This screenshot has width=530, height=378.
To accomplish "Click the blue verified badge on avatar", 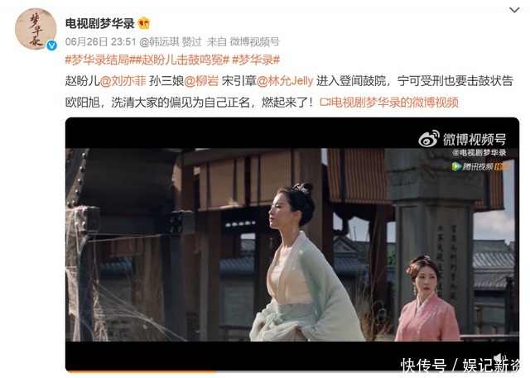I will [51, 45].
